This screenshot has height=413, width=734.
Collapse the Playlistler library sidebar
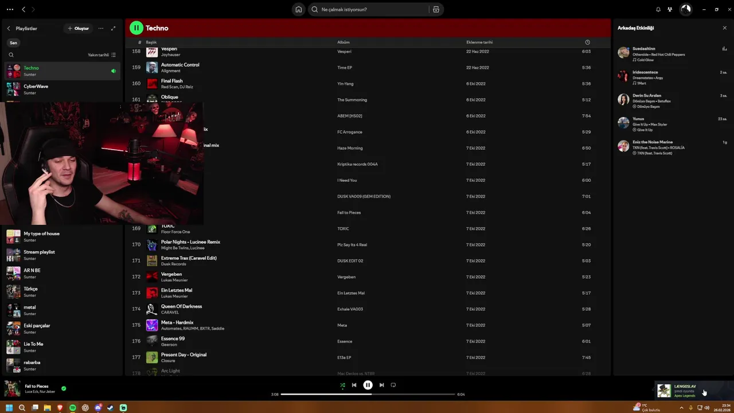[x=9, y=28]
